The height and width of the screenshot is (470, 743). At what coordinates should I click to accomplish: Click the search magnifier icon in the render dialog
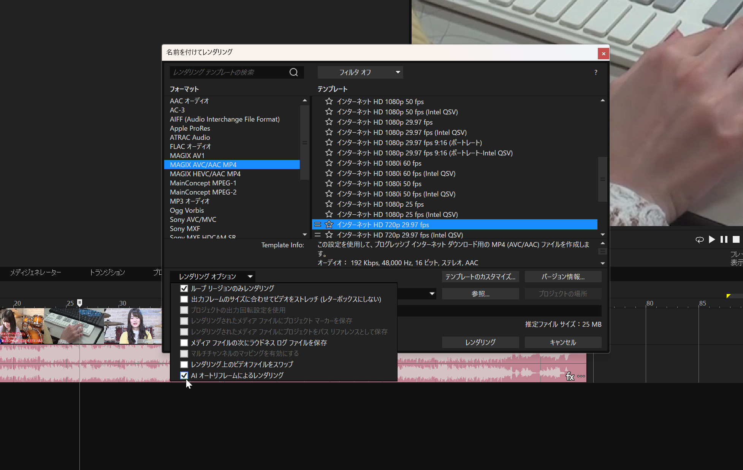point(293,72)
